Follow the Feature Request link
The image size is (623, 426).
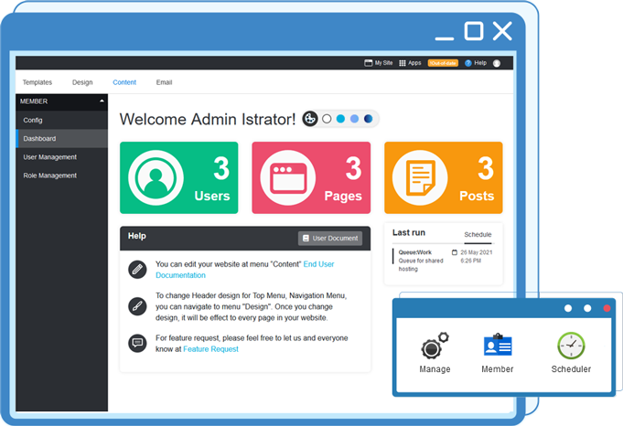coord(210,349)
